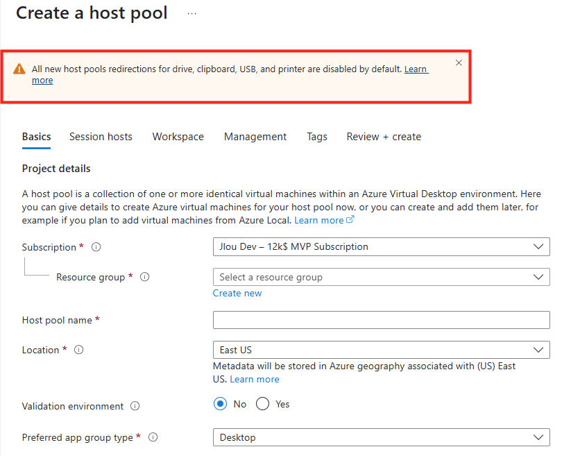This screenshot has width=571, height=456.
Task: Go to the Review + create tab
Action: [x=384, y=137]
